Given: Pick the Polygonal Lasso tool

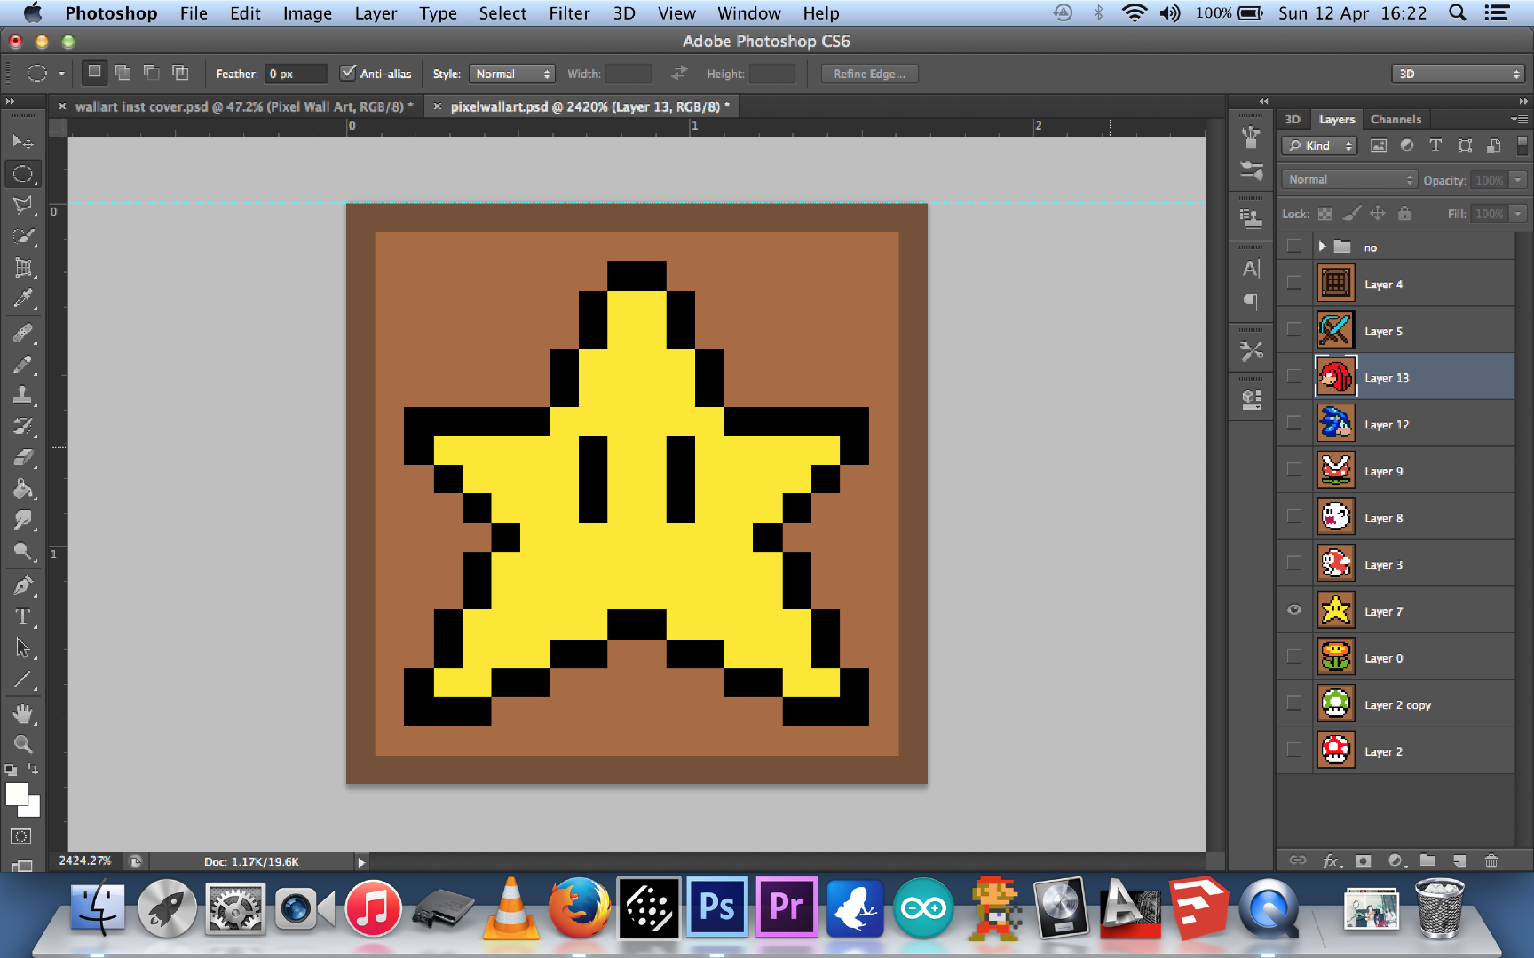Looking at the screenshot, I should coord(23,205).
